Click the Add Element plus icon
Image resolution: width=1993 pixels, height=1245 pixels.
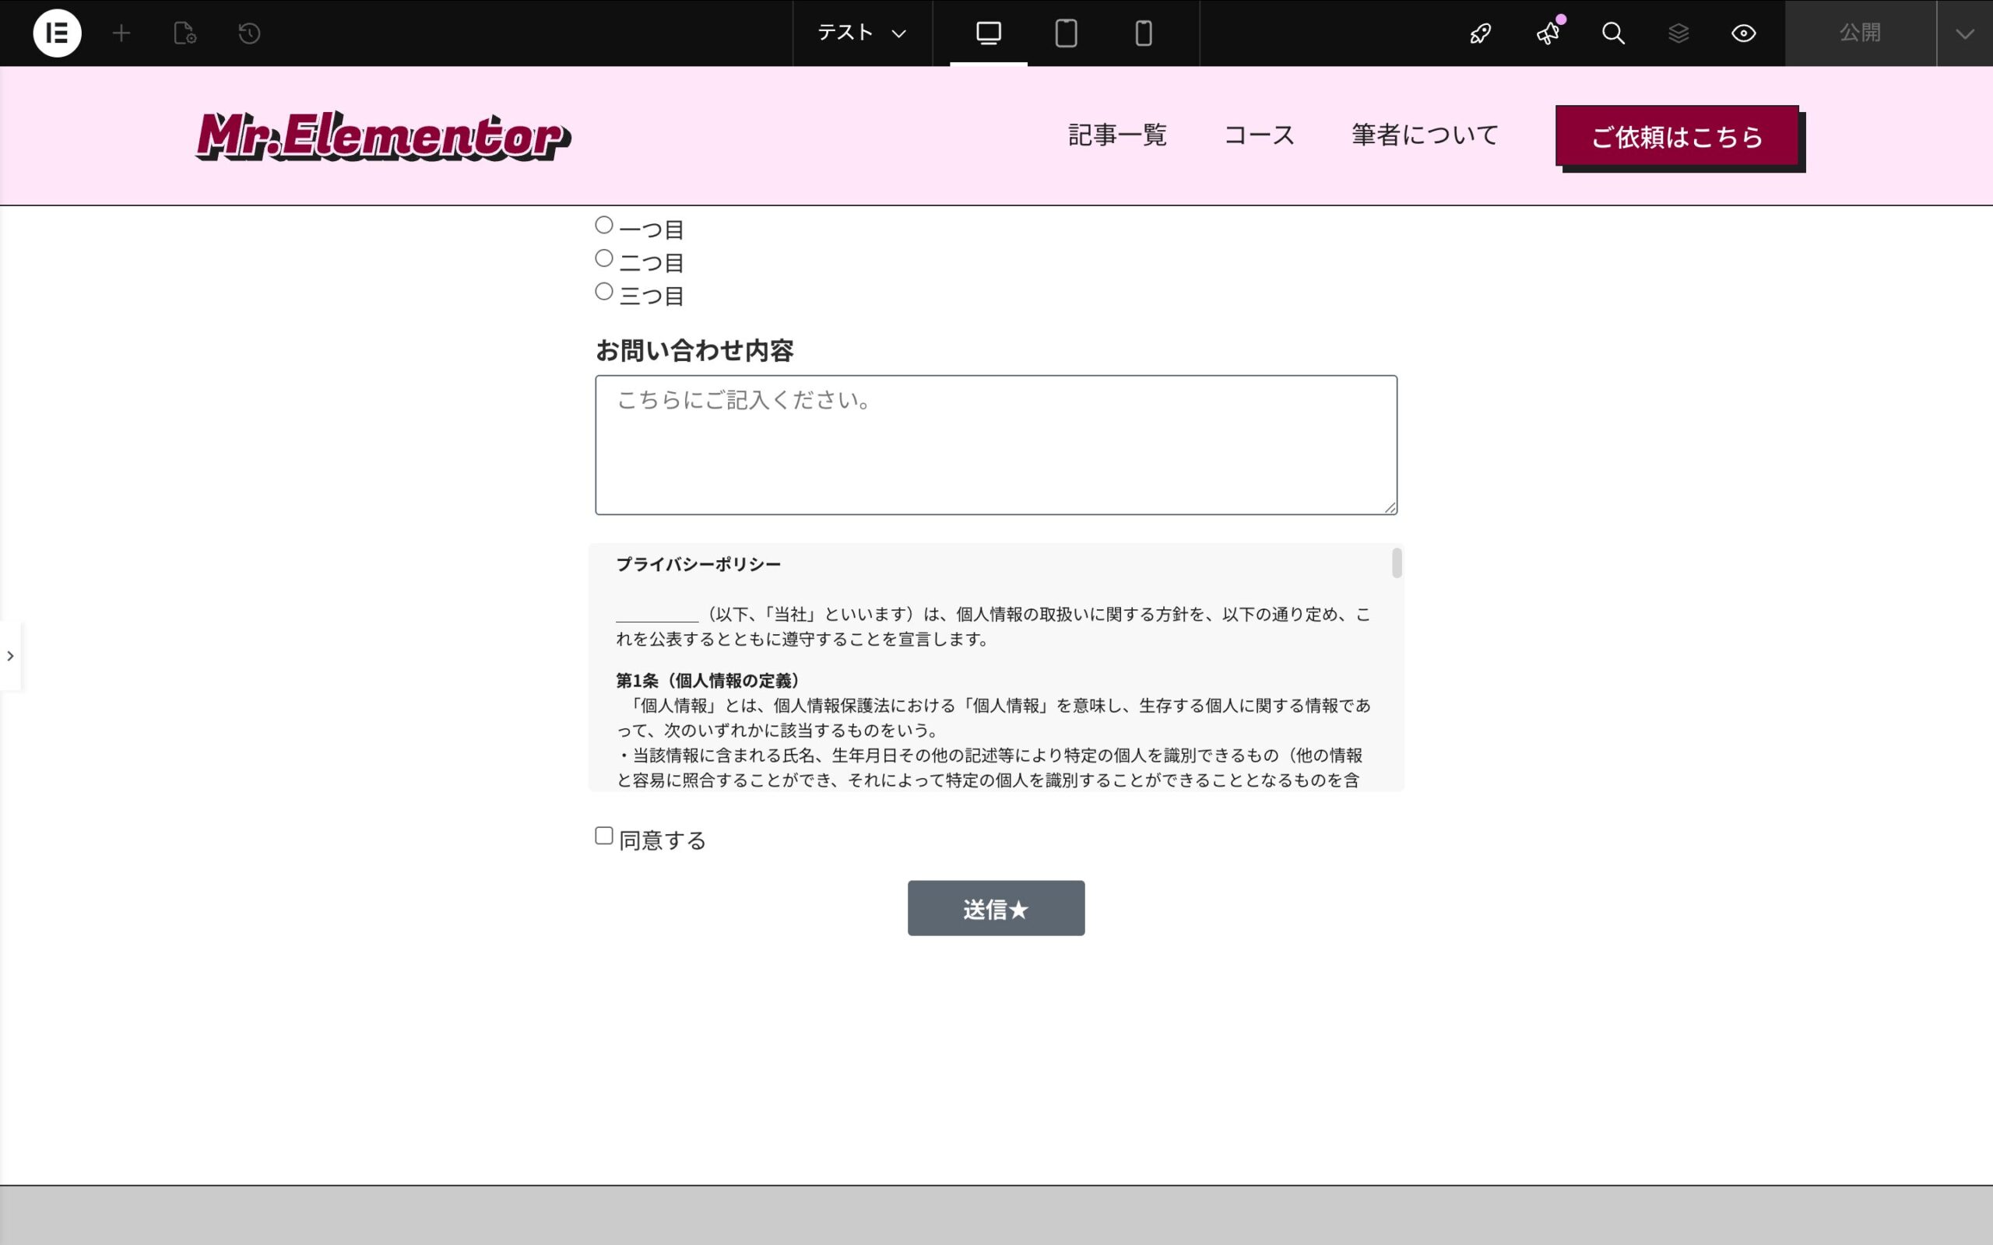(x=120, y=33)
